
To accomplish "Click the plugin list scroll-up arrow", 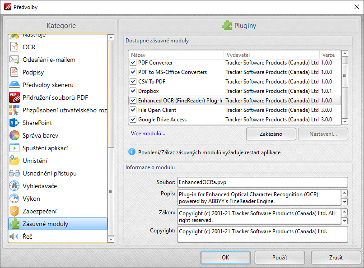I will pos(345,54).
